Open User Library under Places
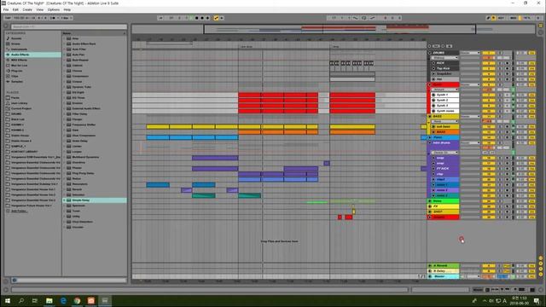546x307 pixels. point(19,103)
